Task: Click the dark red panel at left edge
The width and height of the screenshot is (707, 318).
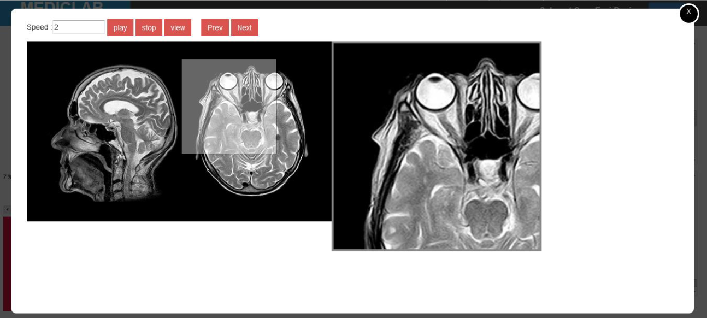Action: tap(7, 263)
